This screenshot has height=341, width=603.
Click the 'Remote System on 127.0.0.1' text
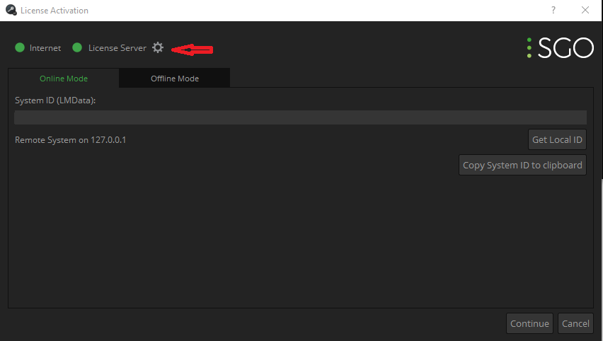point(70,140)
